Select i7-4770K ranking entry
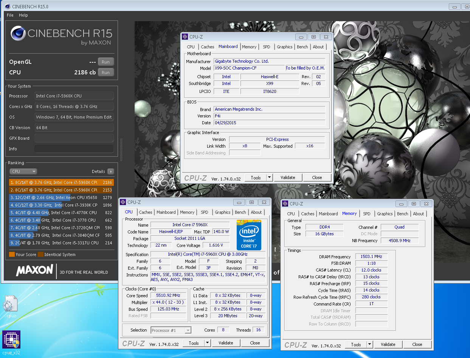 coord(61,213)
